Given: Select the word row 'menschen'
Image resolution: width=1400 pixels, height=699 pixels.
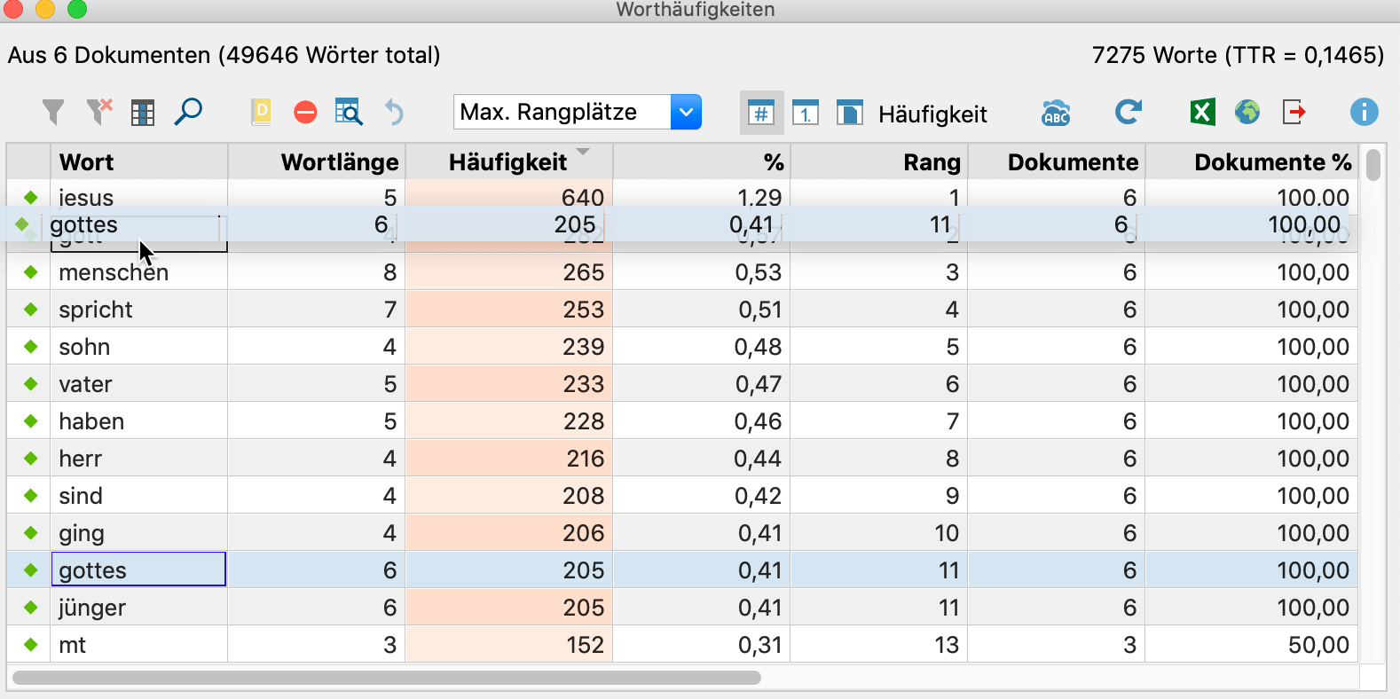Looking at the screenshot, I should 114,272.
